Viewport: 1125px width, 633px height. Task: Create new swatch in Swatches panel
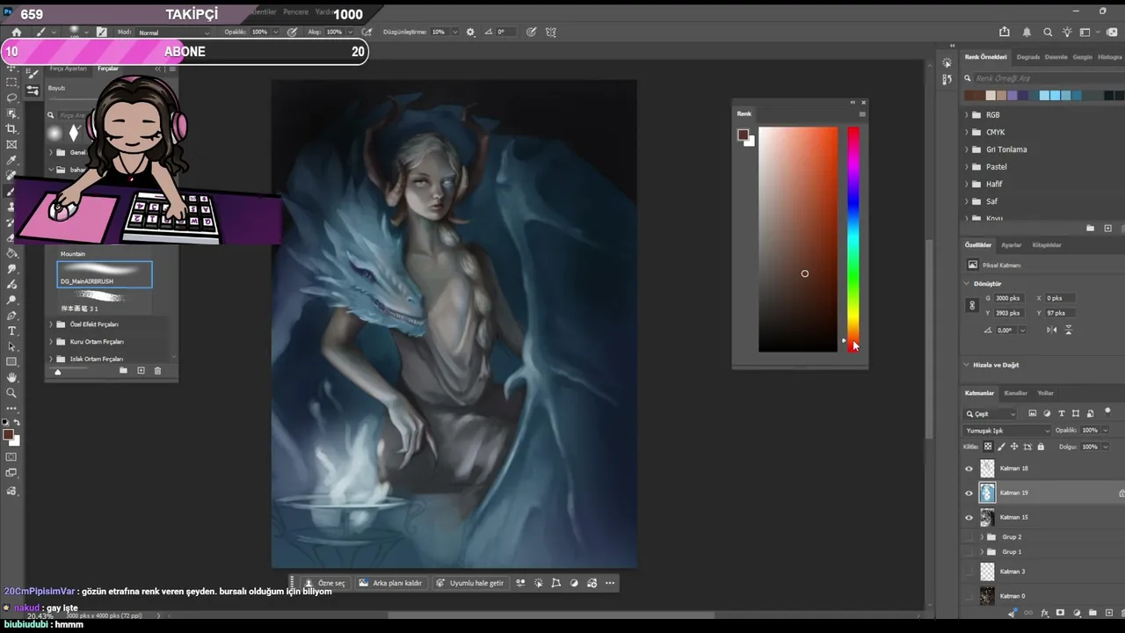(x=1107, y=229)
